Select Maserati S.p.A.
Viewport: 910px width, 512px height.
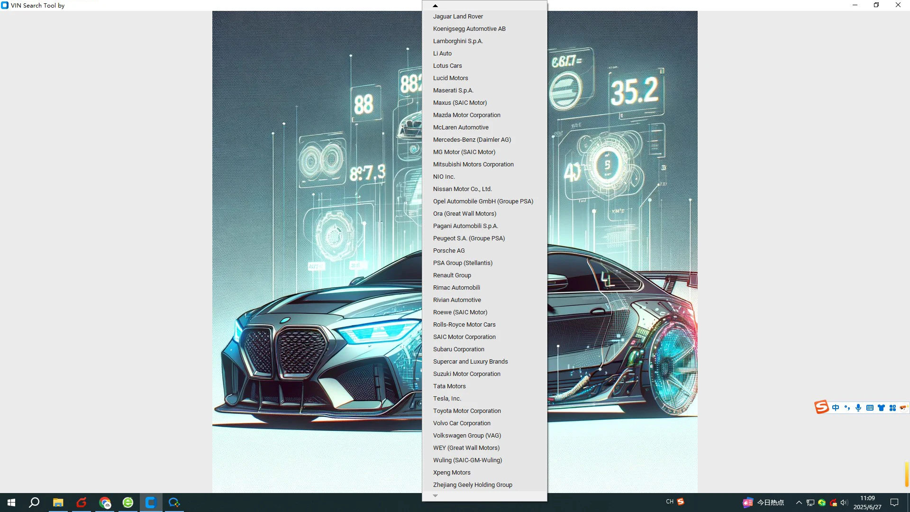coord(484,91)
